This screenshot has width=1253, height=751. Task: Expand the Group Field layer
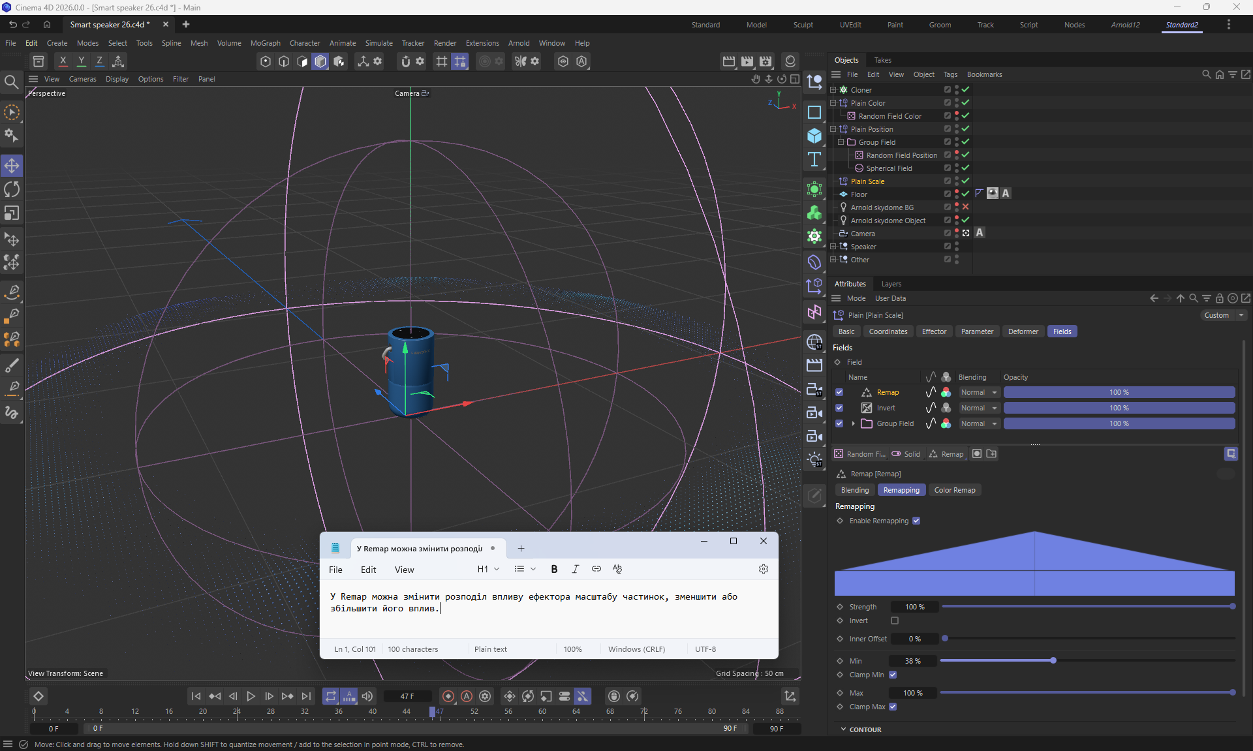point(853,423)
